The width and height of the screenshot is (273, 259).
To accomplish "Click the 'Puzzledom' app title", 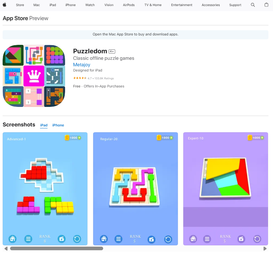I will click(90, 51).
